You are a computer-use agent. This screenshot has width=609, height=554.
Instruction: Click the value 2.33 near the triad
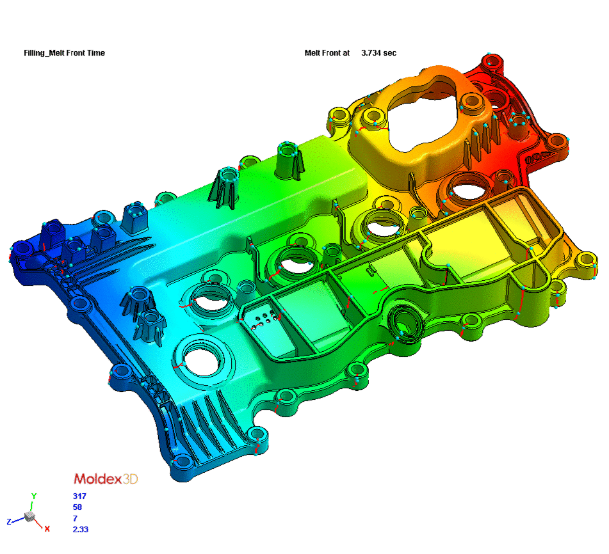click(79, 529)
